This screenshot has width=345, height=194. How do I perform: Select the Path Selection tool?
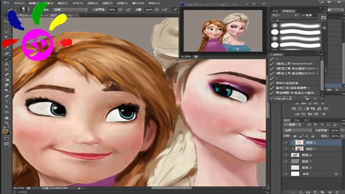6,107
